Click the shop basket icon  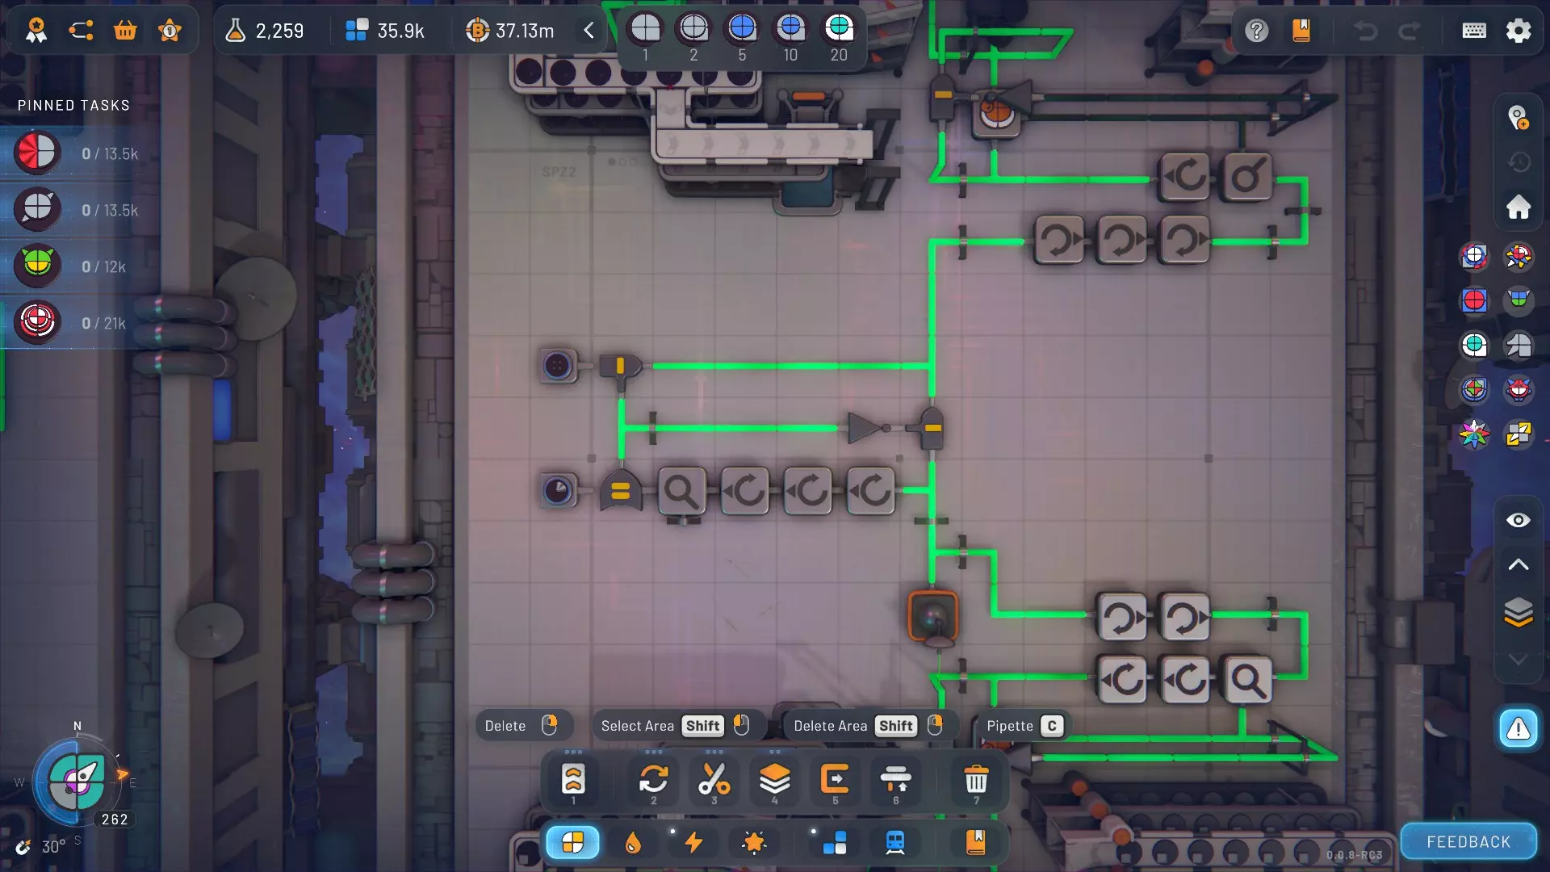[x=125, y=31]
